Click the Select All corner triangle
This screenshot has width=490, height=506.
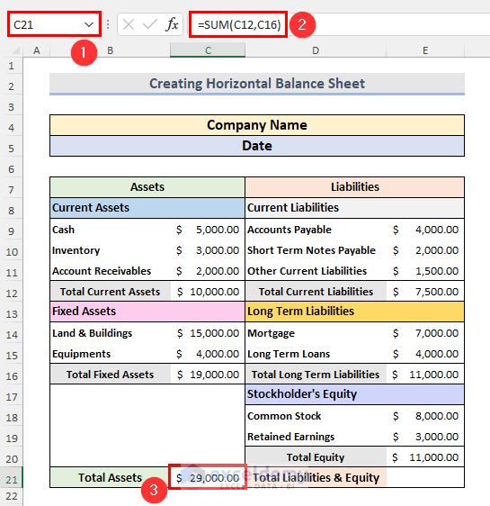[15, 50]
